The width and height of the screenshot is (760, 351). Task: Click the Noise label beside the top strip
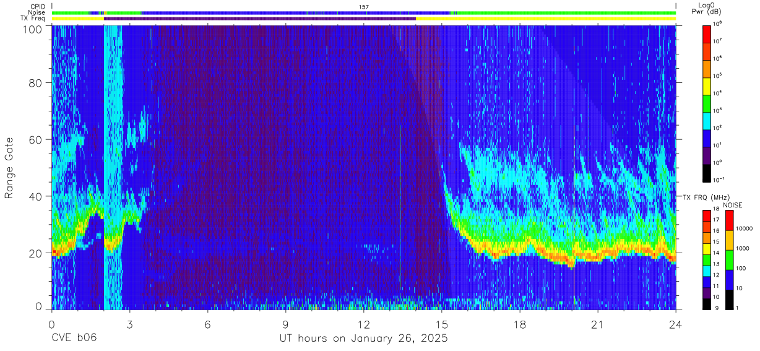tap(37, 12)
